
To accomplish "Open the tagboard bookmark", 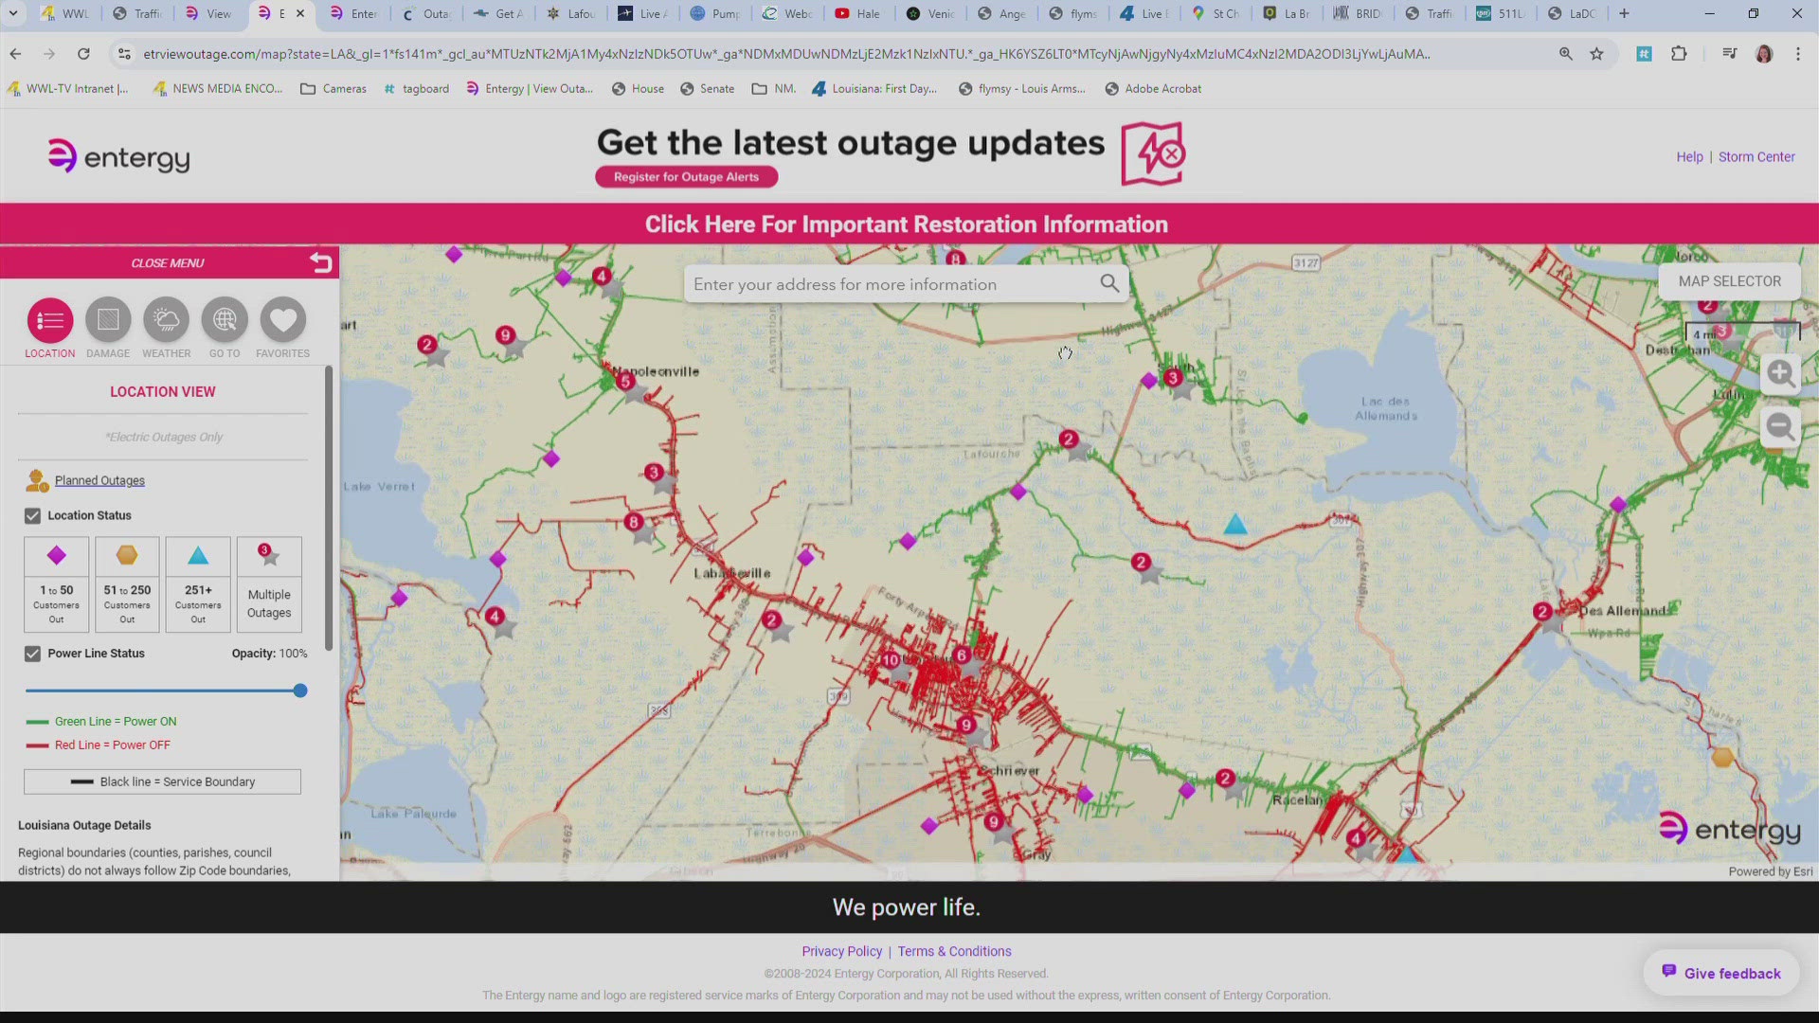I will 416,89.
